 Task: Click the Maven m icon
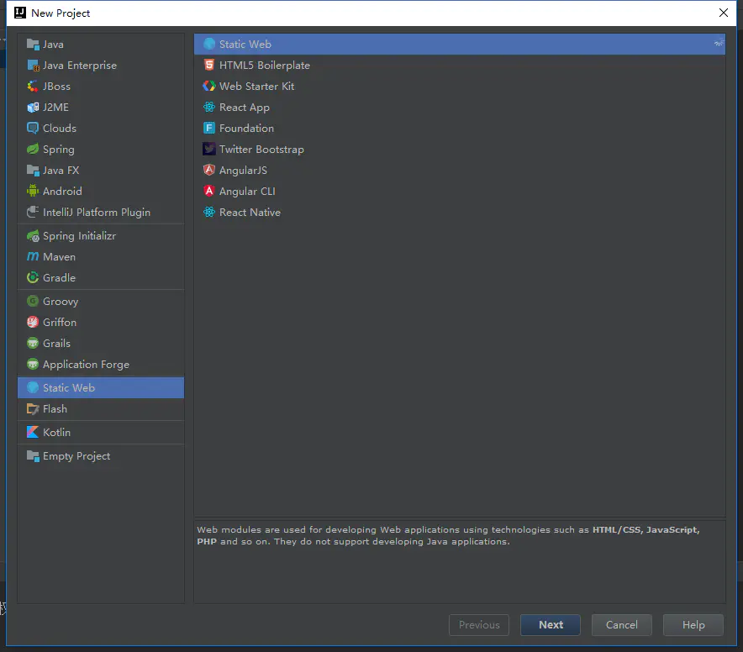pyautogui.click(x=33, y=257)
